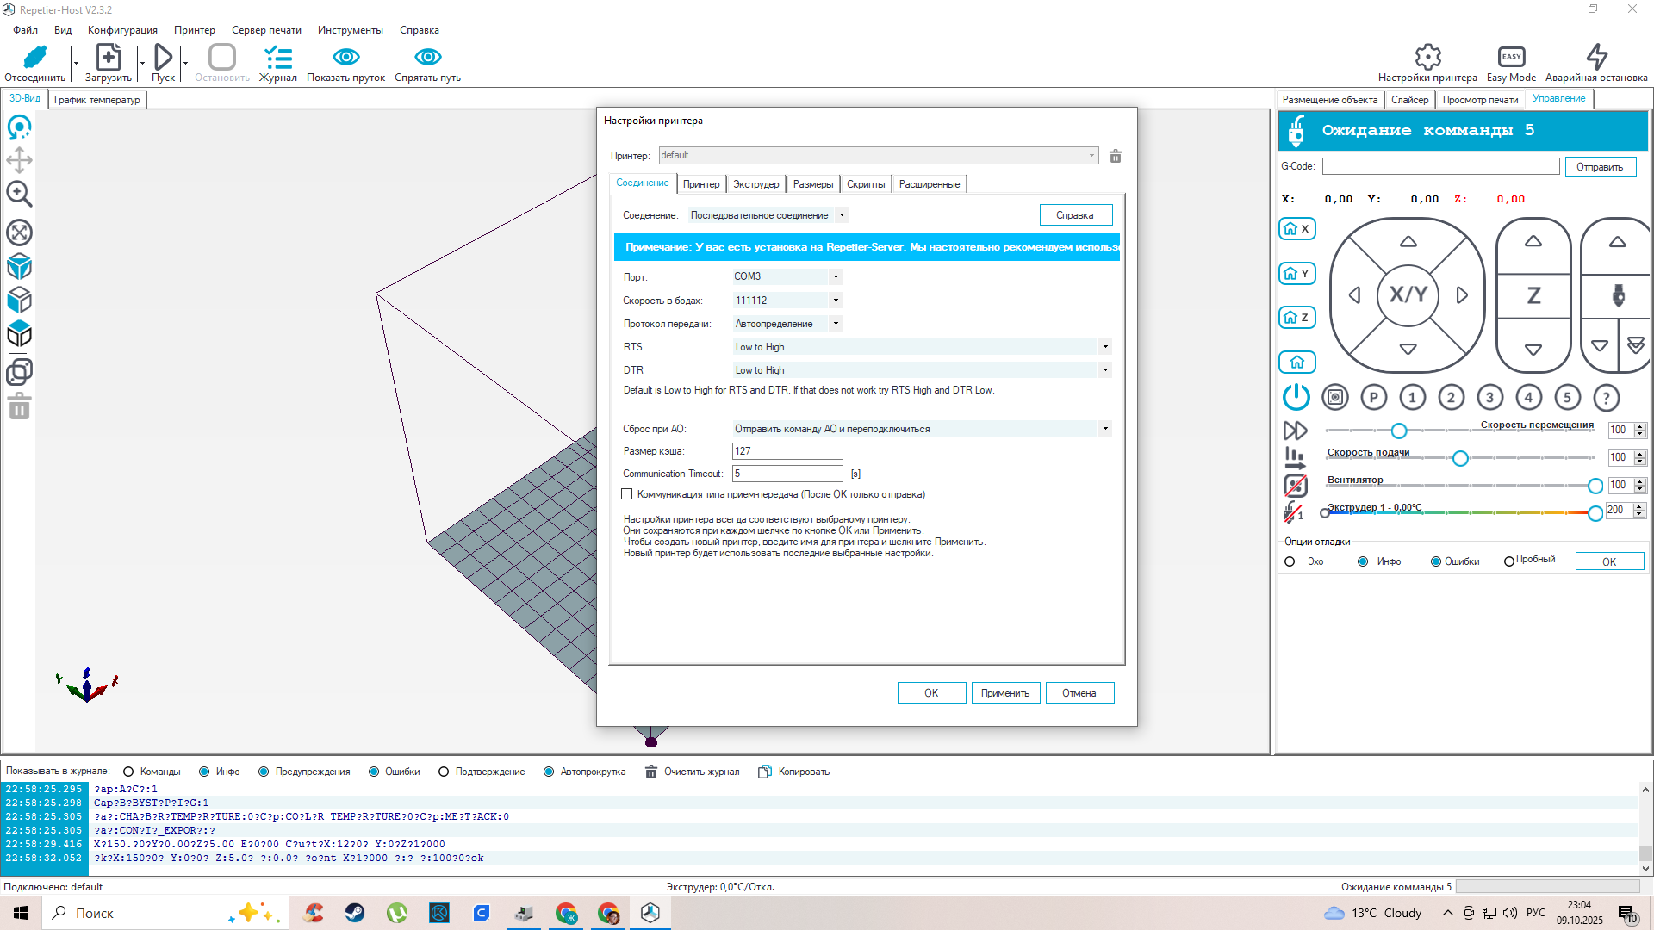
Task: Open Easy Mode from toolbar
Action: click(x=1511, y=57)
